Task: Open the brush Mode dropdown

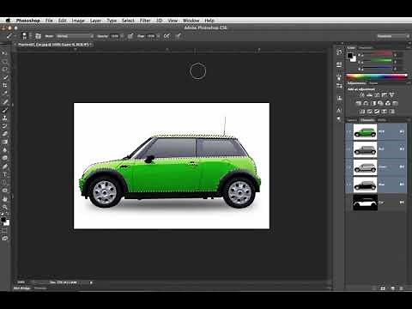Action: pos(75,36)
